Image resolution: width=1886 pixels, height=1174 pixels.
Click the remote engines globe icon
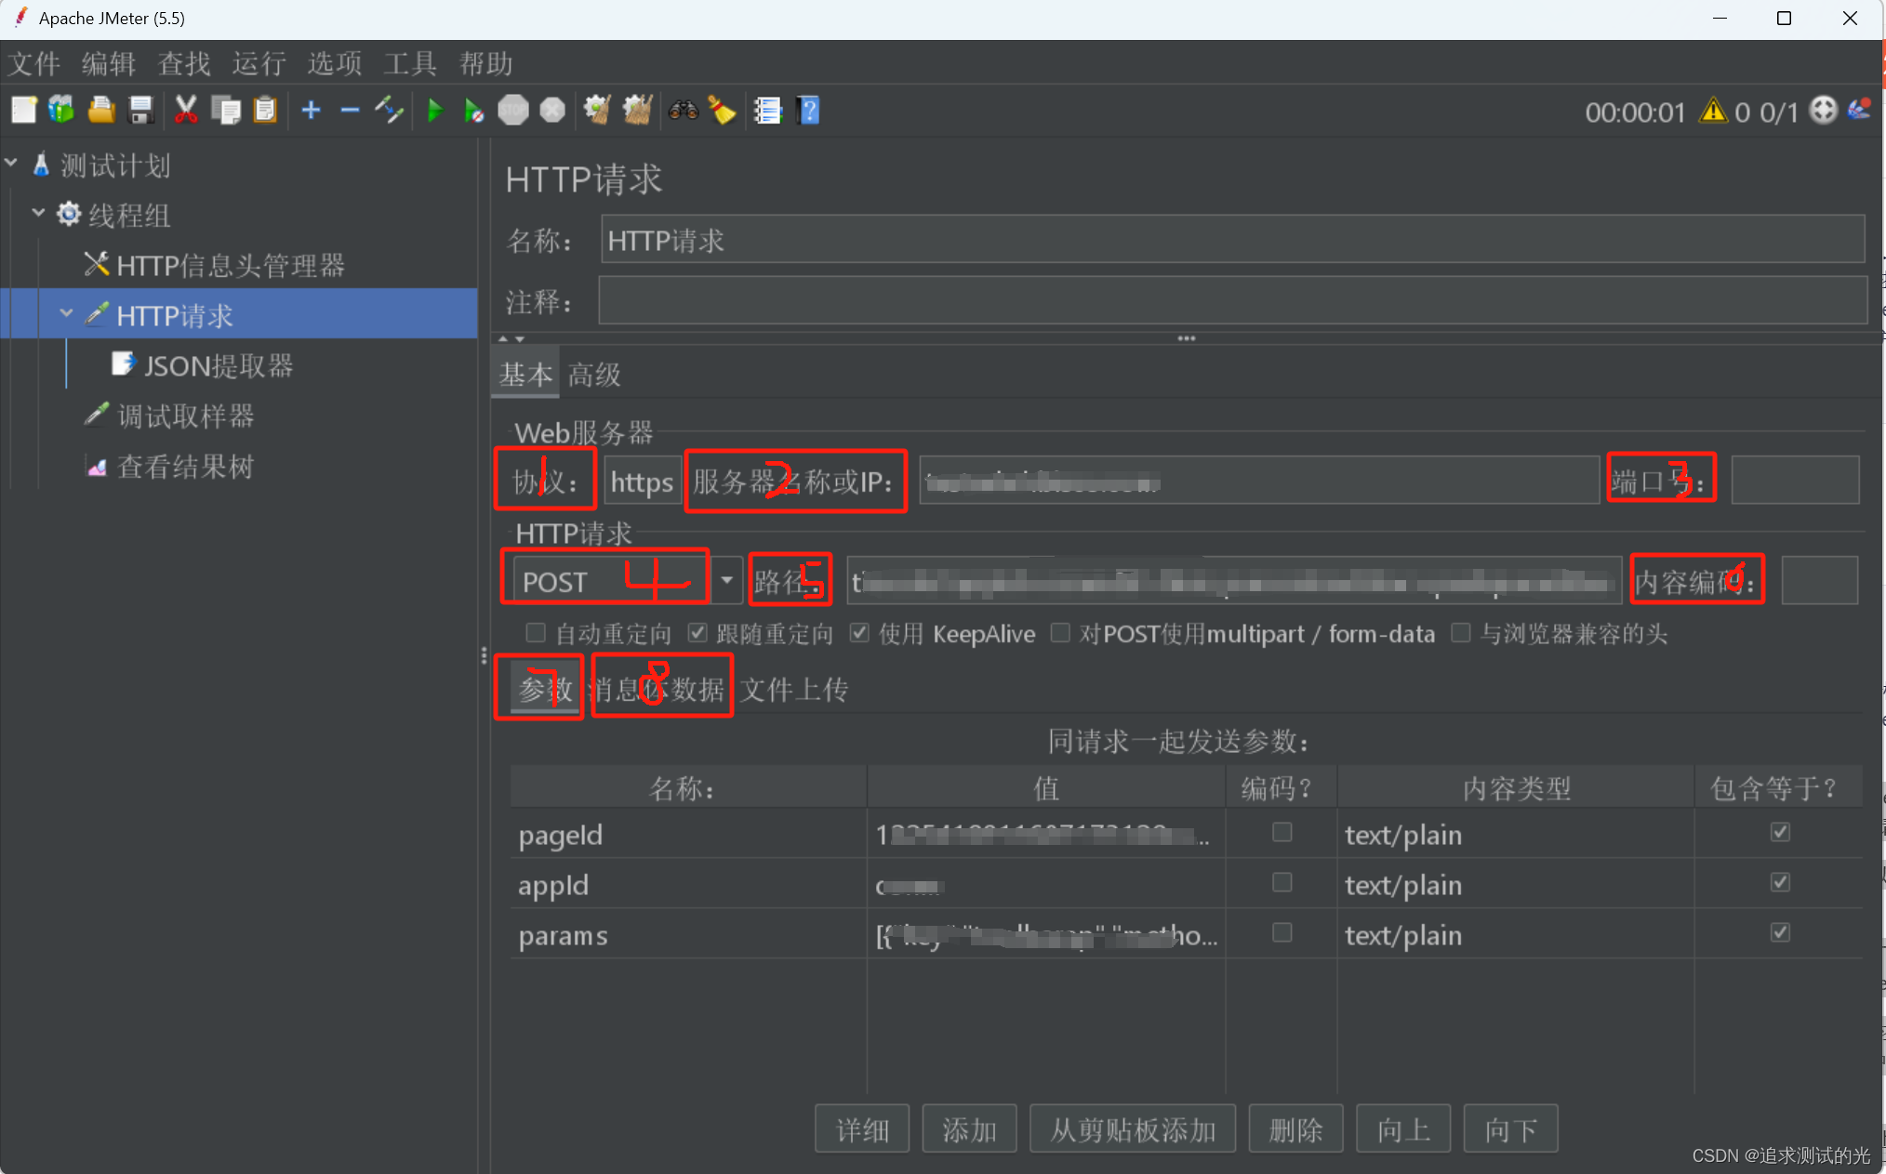(x=1824, y=111)
